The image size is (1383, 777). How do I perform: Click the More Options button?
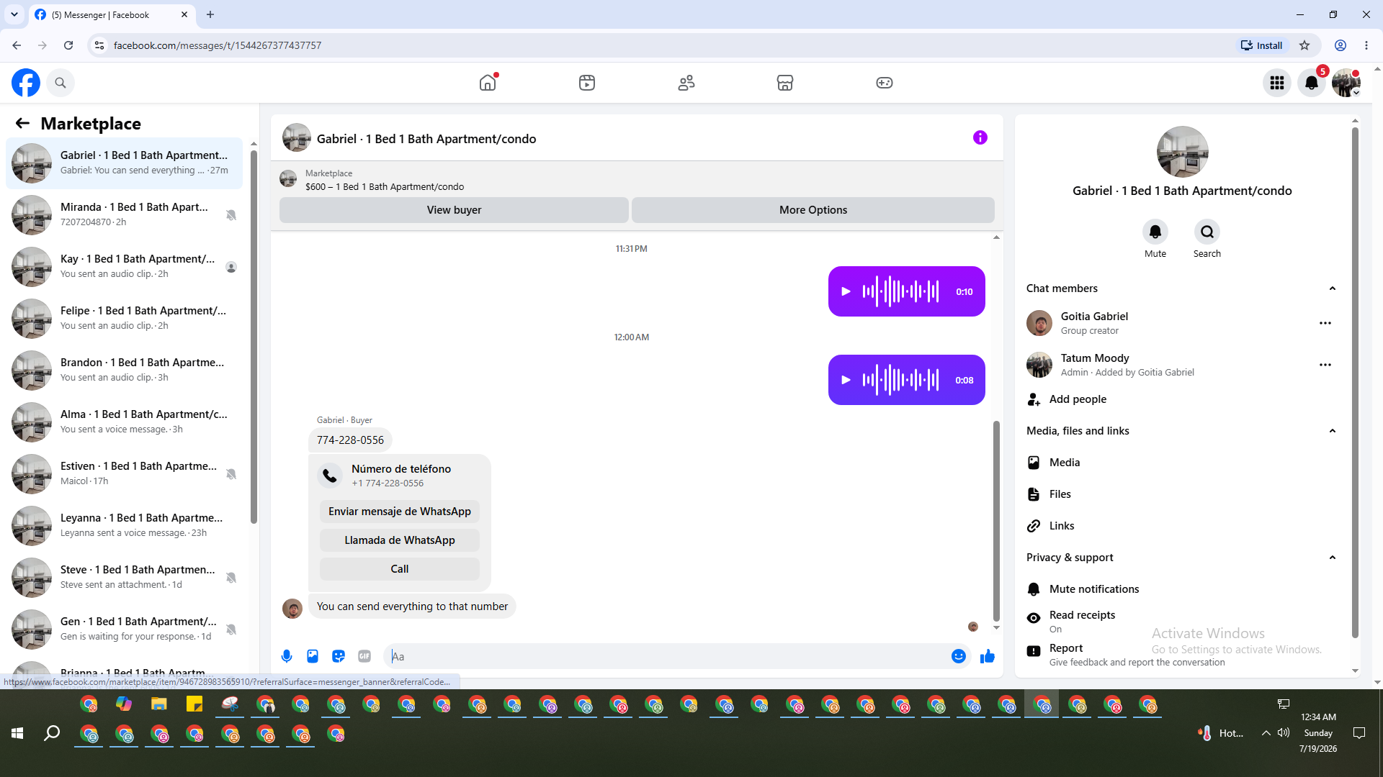(813, 210)
